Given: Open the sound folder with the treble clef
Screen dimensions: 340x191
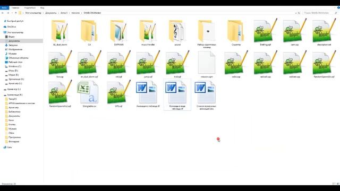Looking at the screenshot, I should click(x=177, y=33).
